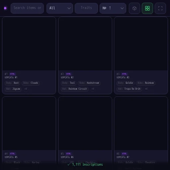Switch to the 3D cube view
The width and height of the screenshot is (170, 170).
point(134,8)
